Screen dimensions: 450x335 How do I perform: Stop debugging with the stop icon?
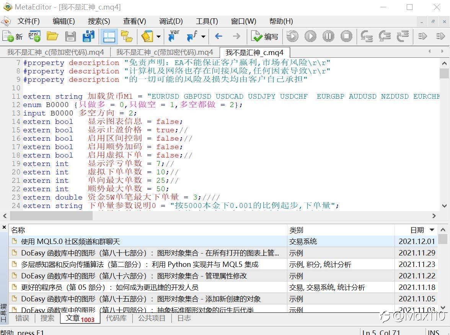click(346, 36)
